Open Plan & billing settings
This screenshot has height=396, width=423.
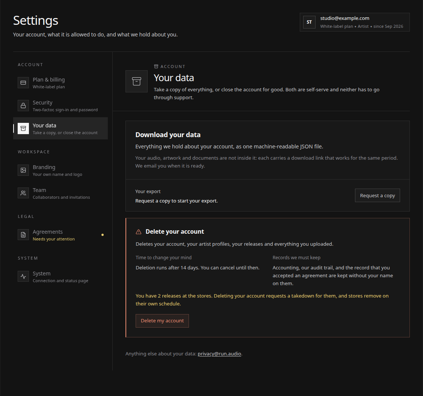coord(60,83)
